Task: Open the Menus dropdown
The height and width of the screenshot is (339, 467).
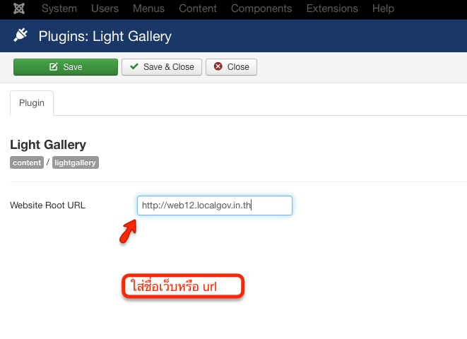Action: point(148,8)
